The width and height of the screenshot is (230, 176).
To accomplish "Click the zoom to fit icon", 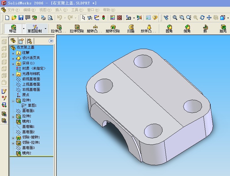I will click(175, 18).
